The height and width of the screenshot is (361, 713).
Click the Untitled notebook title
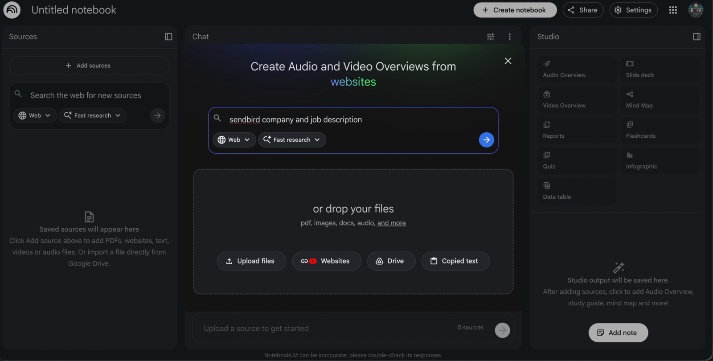pos(74,10)
